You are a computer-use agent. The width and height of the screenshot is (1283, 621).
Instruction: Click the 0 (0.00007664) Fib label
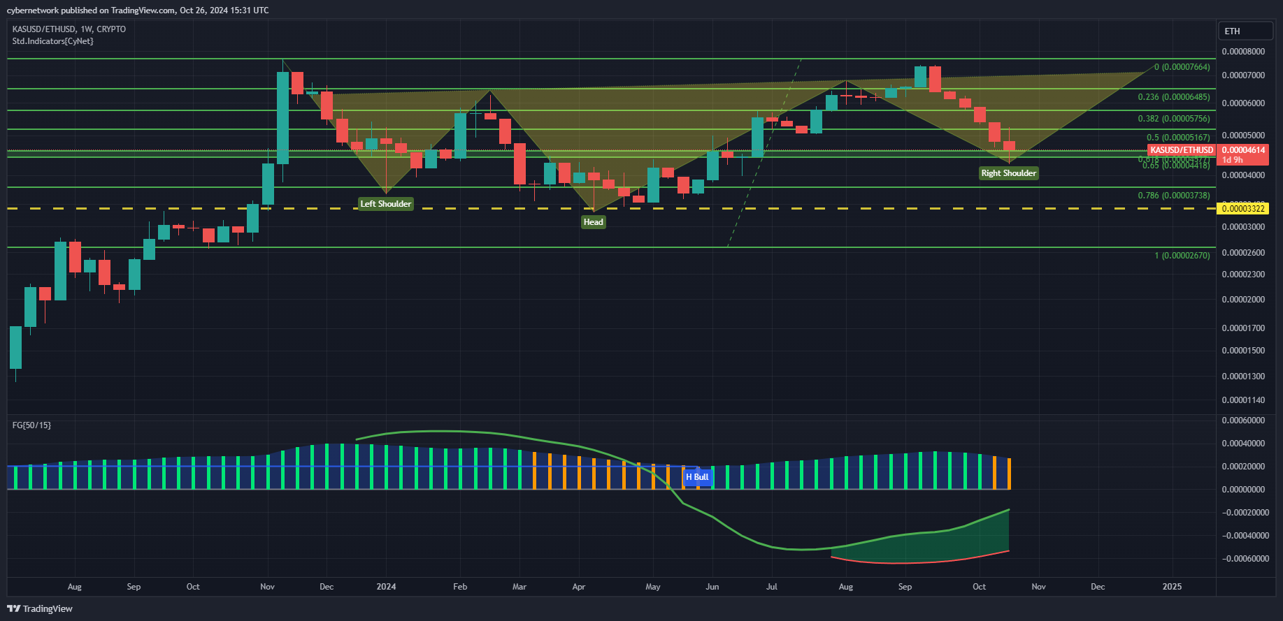1182,67
